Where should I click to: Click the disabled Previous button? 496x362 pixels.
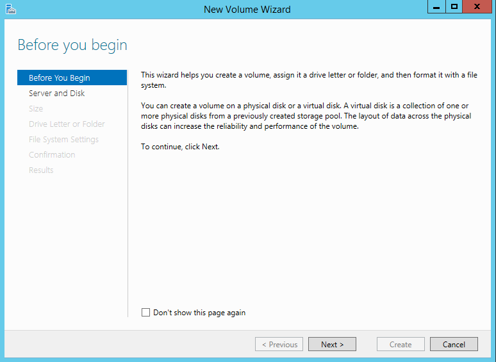(279, 344)
